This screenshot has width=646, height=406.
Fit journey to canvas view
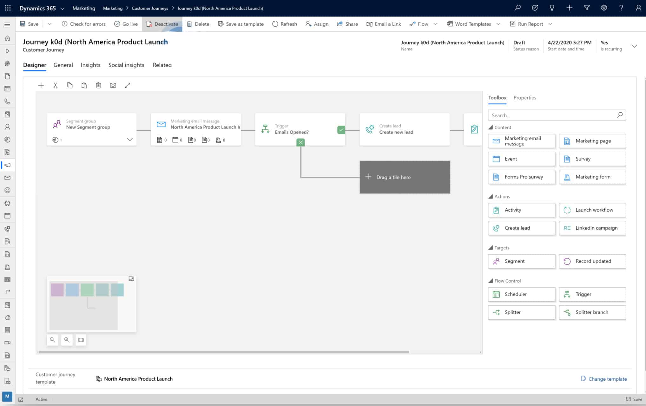[x=81, y=340]
